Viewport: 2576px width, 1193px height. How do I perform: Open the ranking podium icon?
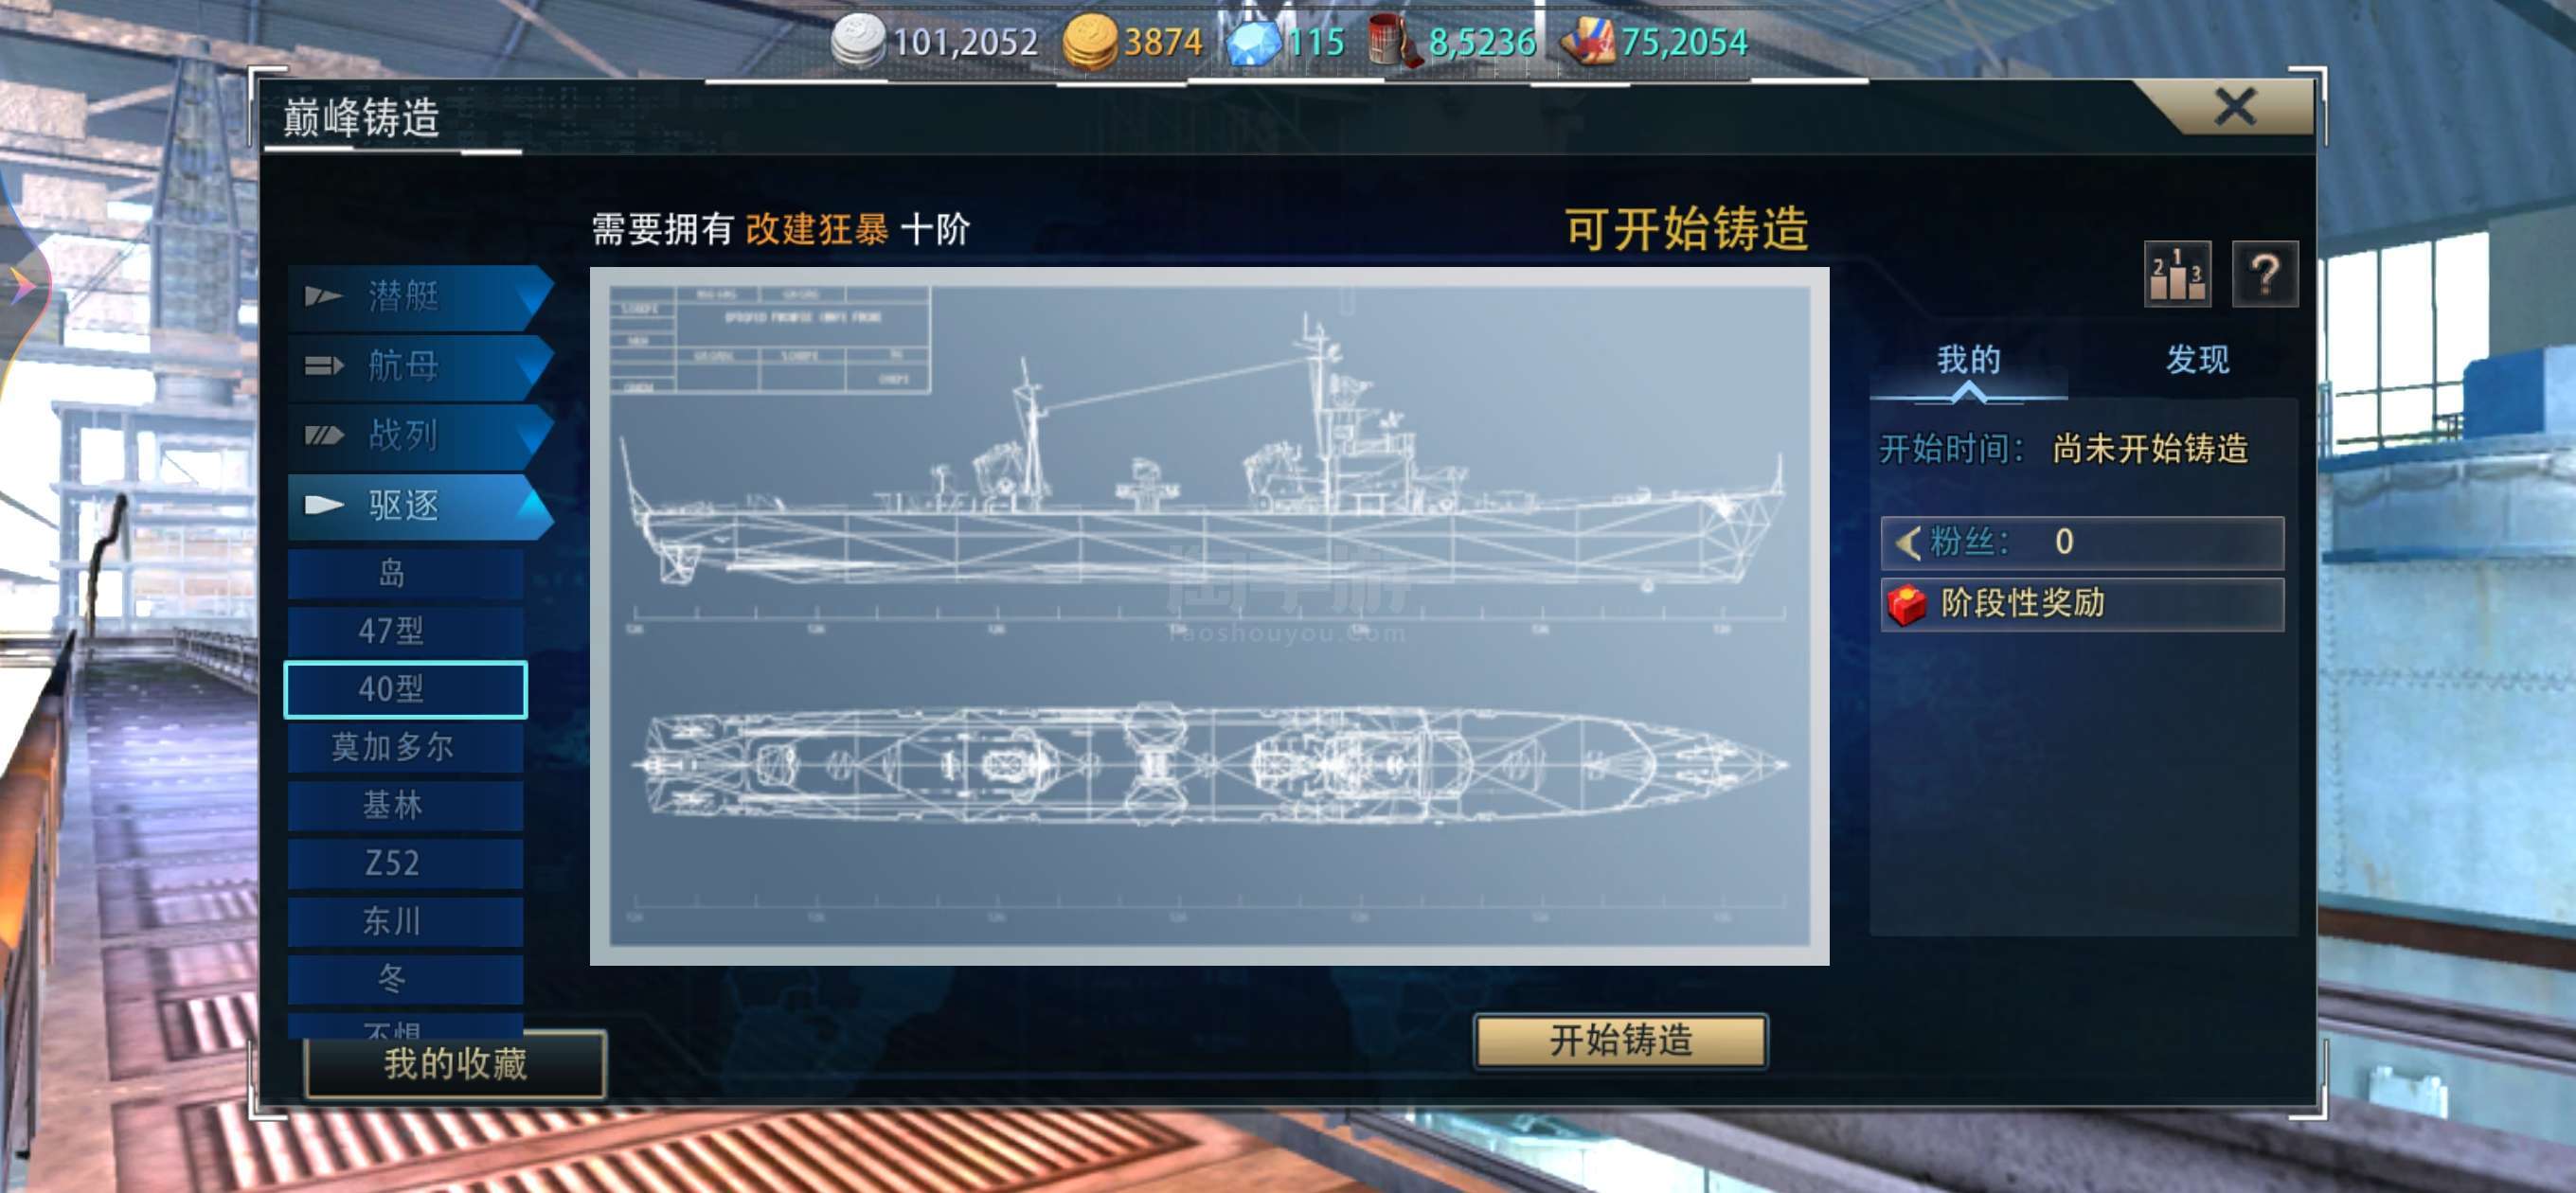[x=2177, y=274]
